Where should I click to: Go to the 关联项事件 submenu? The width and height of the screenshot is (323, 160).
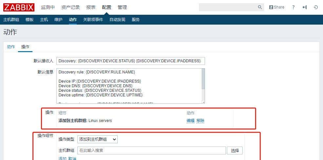(x=93, y=20)
